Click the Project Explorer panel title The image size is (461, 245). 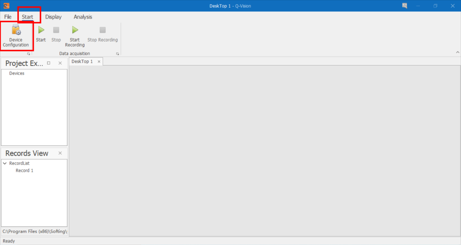click(24, 63)
